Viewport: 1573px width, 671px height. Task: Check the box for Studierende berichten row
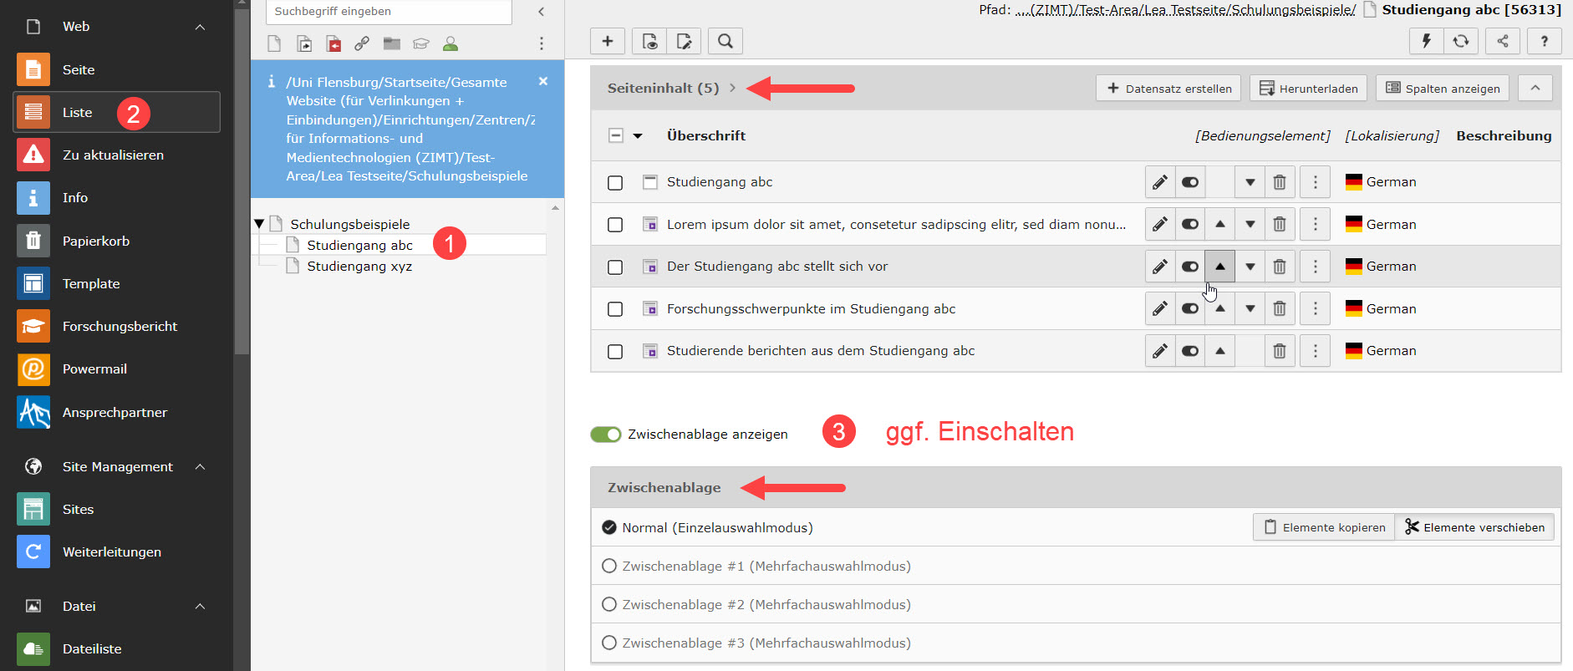[615, 352]
